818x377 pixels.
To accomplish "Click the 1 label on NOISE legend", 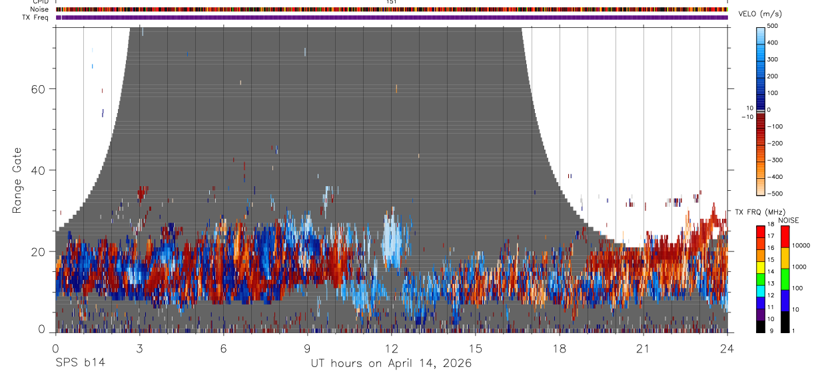I will point(794,330).
